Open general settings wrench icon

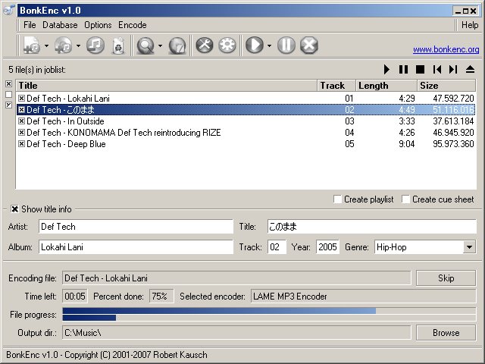[205, 45]
